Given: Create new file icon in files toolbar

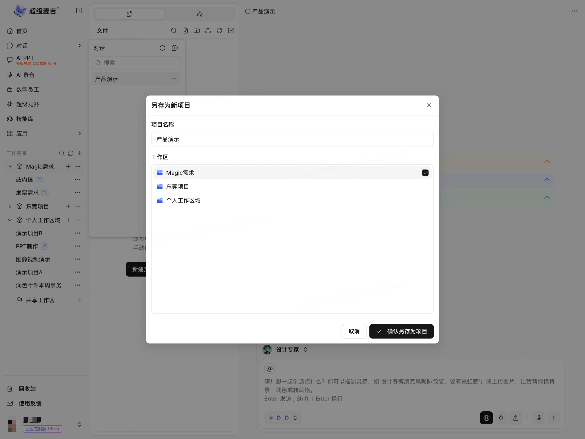Looking at the screenshot, I should (185, 31).
